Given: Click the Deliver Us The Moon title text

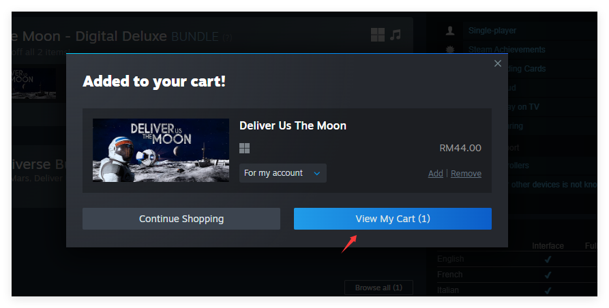Looking at the screenshot, I should (x=293, y=125).
